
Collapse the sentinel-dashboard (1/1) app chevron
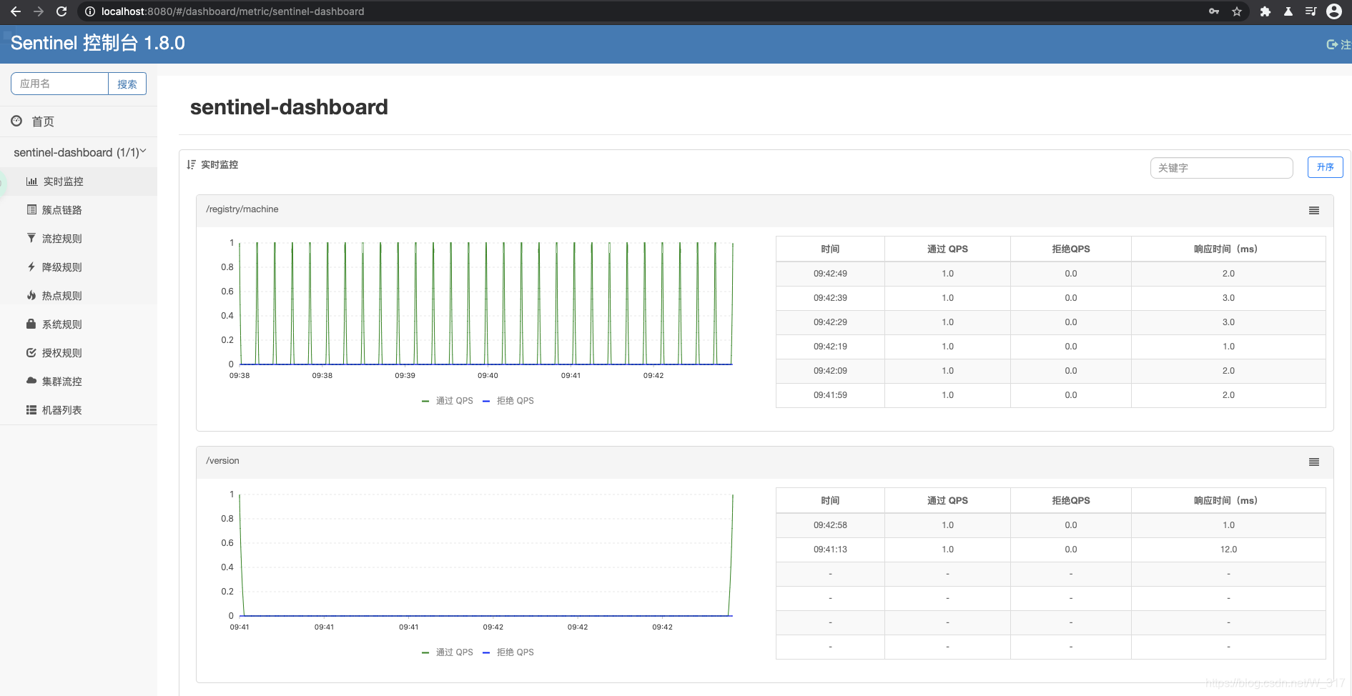143,151
